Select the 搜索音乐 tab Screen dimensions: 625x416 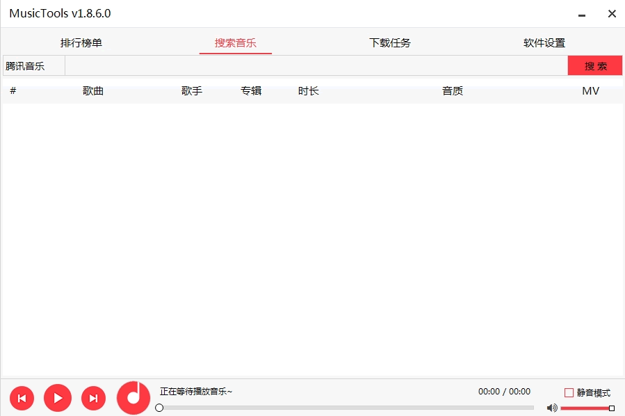[x=235, y=43]
